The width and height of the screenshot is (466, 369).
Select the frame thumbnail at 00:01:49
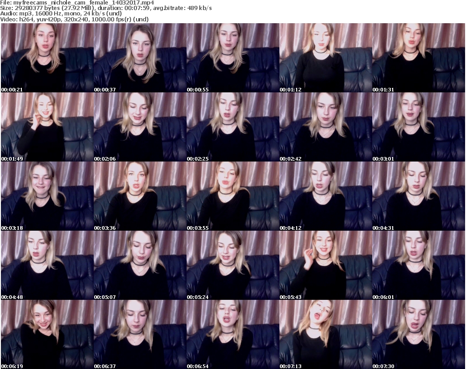(x=47, y=127)
